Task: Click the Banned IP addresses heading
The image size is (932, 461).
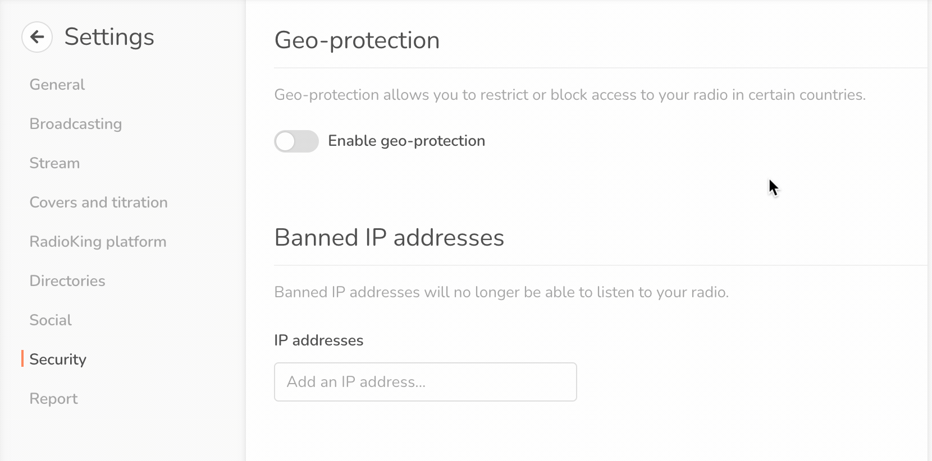Action: tap(389, 238)
